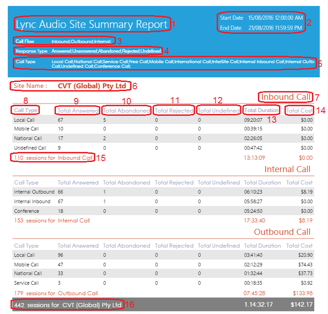This screenshot has width=328, height=314.
Task: Click inbound total duration 13:13:09
Action: click(x=254, y=158)
